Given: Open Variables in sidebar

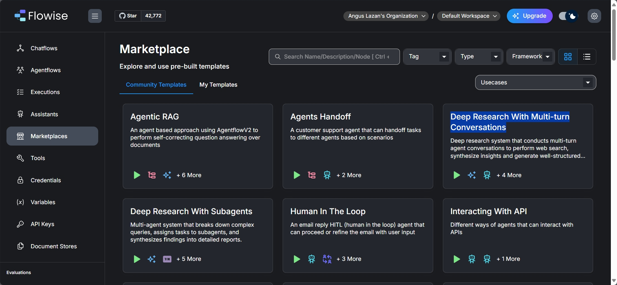Looking at the screenshot, I should 52,202.
